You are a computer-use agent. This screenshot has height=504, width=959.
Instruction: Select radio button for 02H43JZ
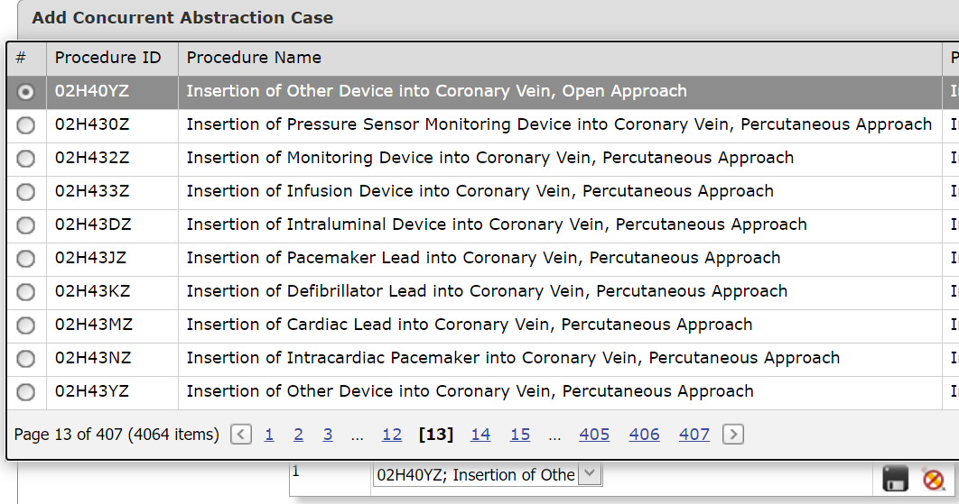coord(25,259)
